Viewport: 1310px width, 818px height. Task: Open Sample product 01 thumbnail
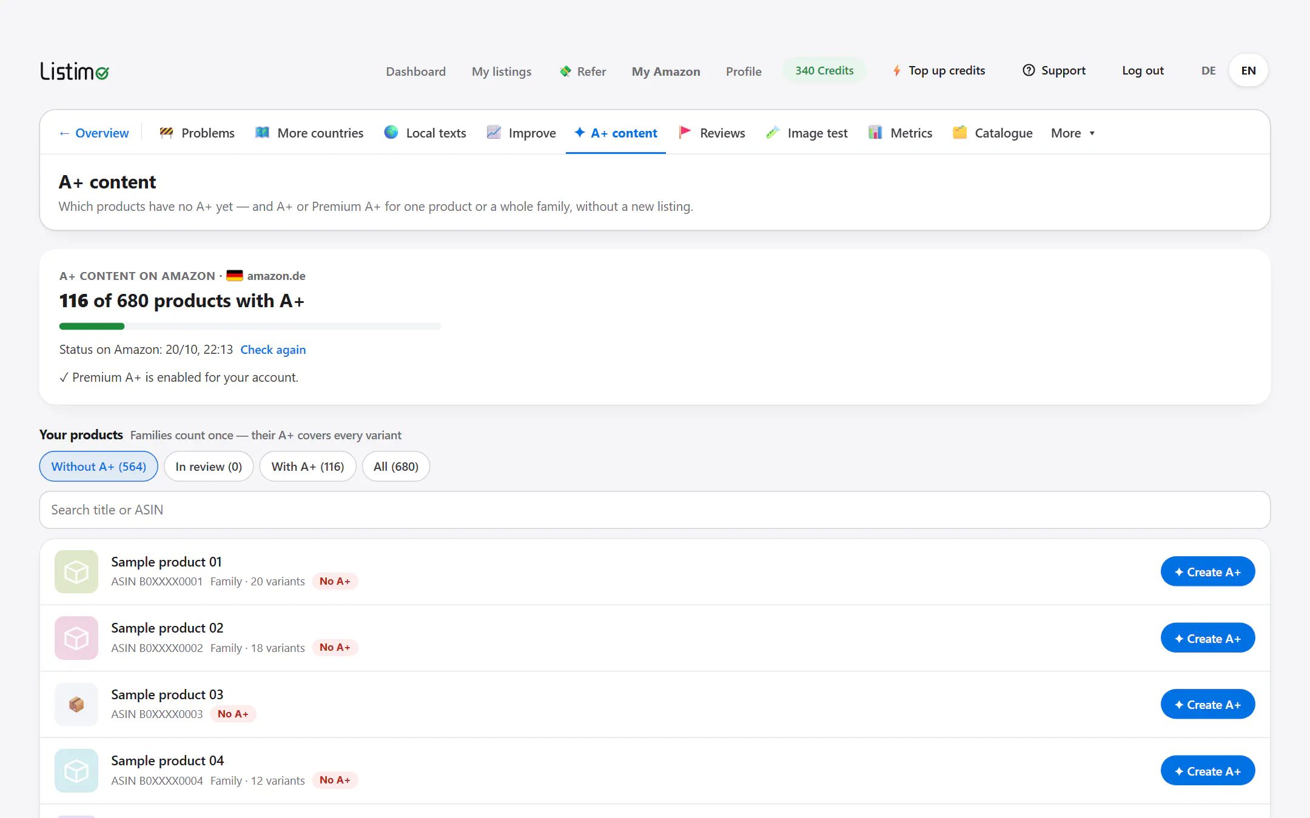pyautogui.click(x=76, y=571)
